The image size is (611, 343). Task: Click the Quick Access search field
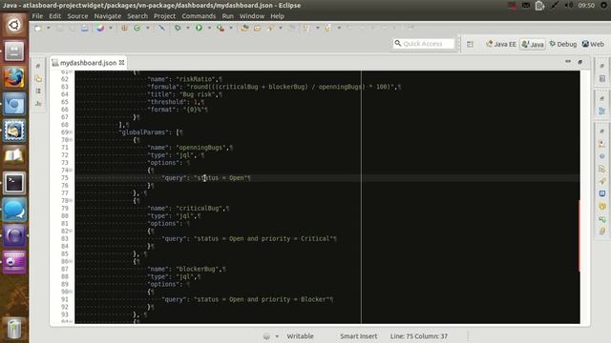pyautogui.click(x=424, y=44)
